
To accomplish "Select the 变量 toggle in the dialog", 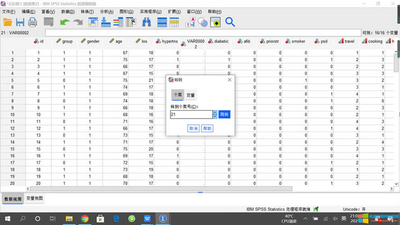I will (x=191, y=95).
